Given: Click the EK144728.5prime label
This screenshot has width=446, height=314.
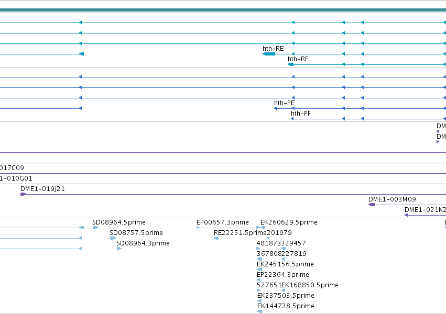Looking at the screenshot, I should point(286,306).
